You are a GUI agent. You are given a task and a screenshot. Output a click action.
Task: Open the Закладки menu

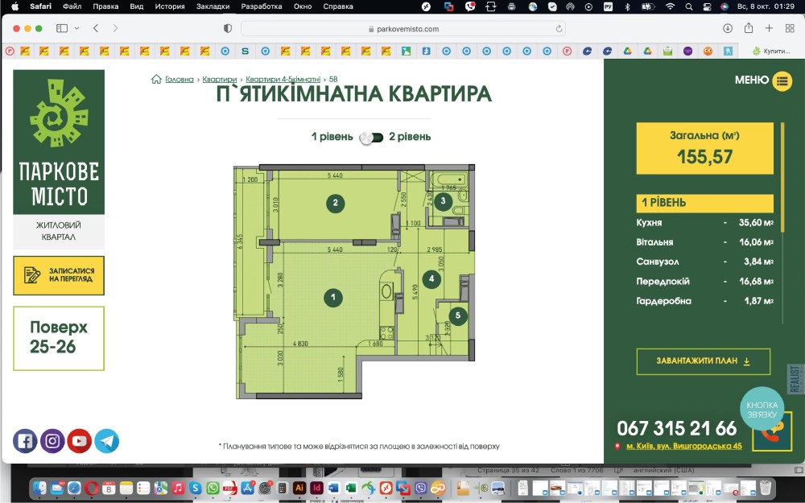[213, 6]
